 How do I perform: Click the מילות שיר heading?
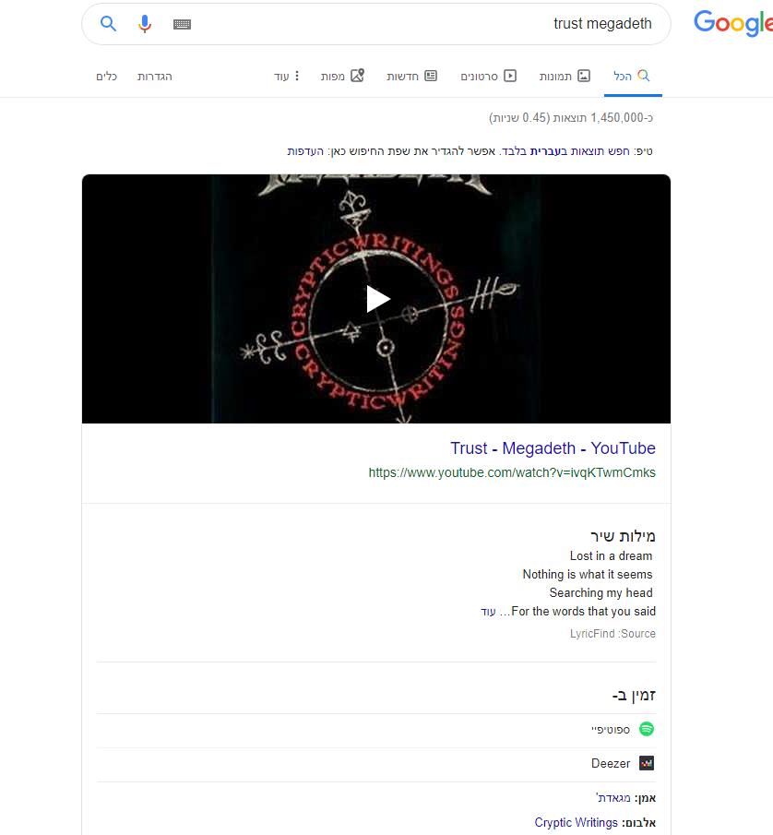click(623, 536)
